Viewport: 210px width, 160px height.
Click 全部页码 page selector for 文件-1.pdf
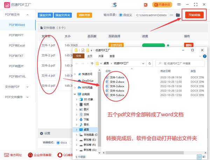[x=116, y=45]
